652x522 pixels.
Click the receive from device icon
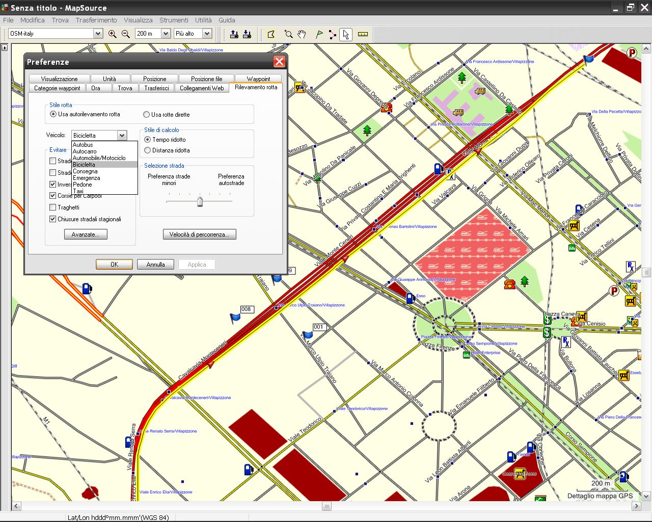coord(247,34)
